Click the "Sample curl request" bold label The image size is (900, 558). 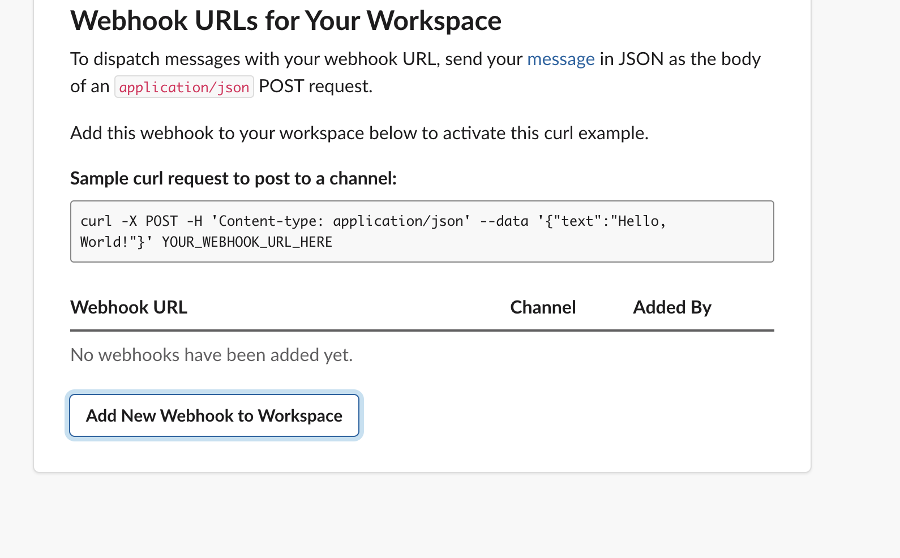pos(233,179)
